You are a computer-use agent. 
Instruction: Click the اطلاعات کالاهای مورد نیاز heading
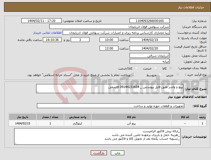[187, 97]
